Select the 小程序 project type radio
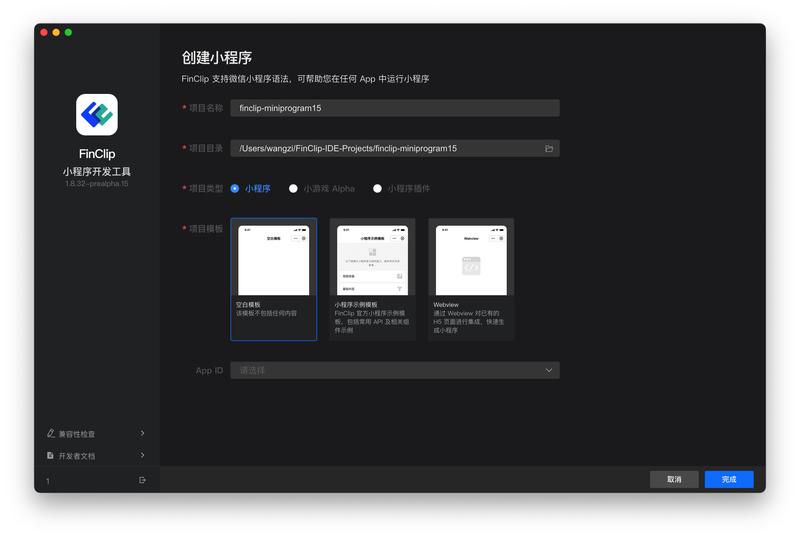The height and width of the screenshot is (538, 800). (235, 189)
